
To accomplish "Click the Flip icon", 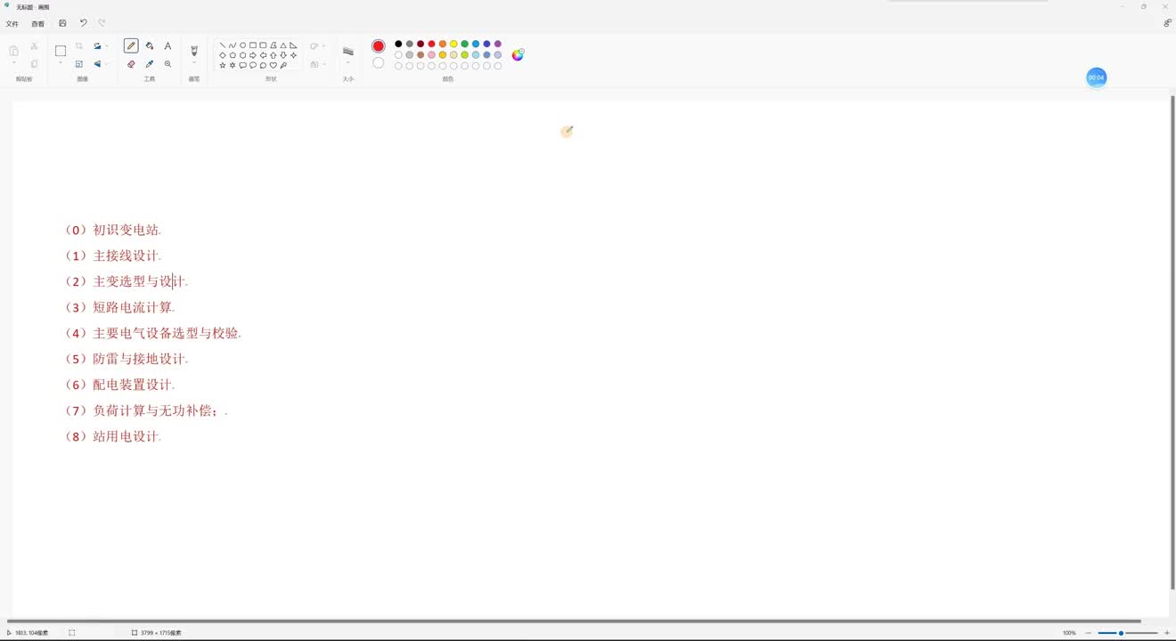I will tap(97, 64).
